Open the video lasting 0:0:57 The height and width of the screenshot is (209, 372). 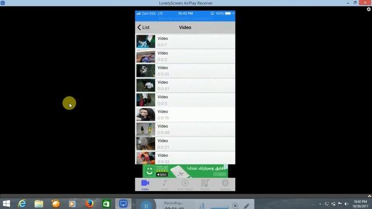point(185,85)
